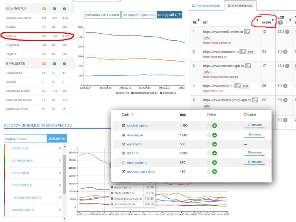Viewport: 296px width, 222px height.
Task: Open Детальный отчёт external-link icon under orange column
Action: [x=43, y=109]
